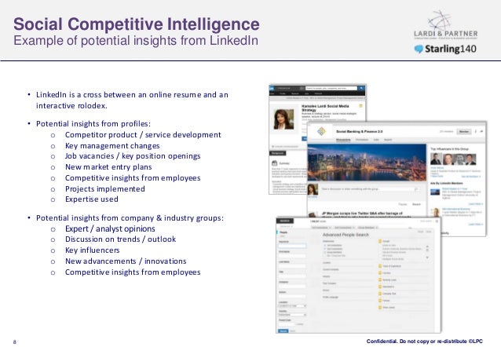Expand the Profile Language filter section

[x=331, y=298]
